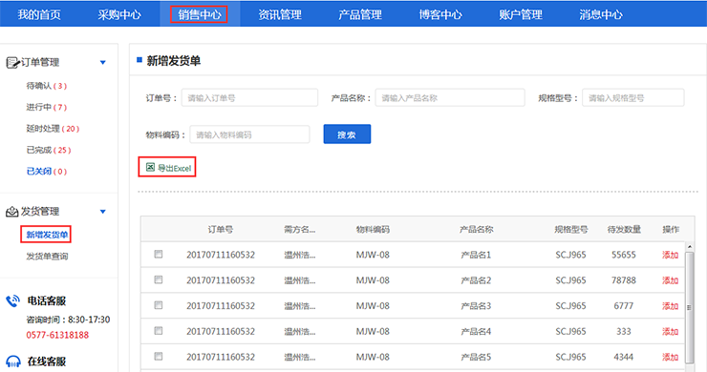Go to the 采购中心 tab
Image resolution: width=707 pixels, height=372 pixels.
pos(119,14)
